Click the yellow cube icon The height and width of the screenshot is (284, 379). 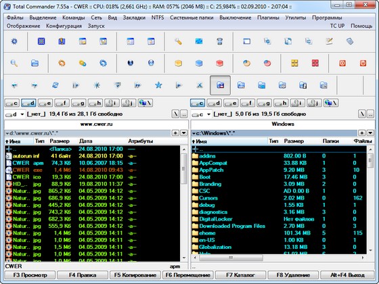(178, 64)
